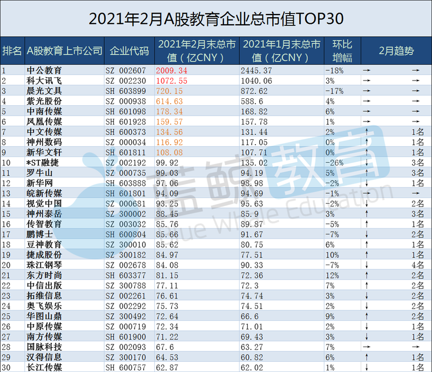Viewport: 432px width, 372px height.
Task: Click the title 2021年2月A股教育企业总市值TOP30
Action: coord(216,19)
